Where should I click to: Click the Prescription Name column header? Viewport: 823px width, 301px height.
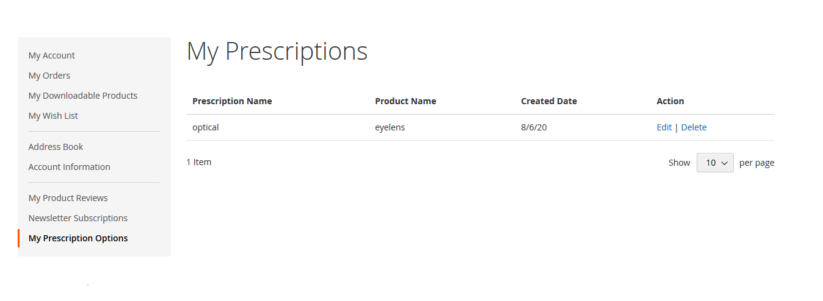tap(232, 101)
